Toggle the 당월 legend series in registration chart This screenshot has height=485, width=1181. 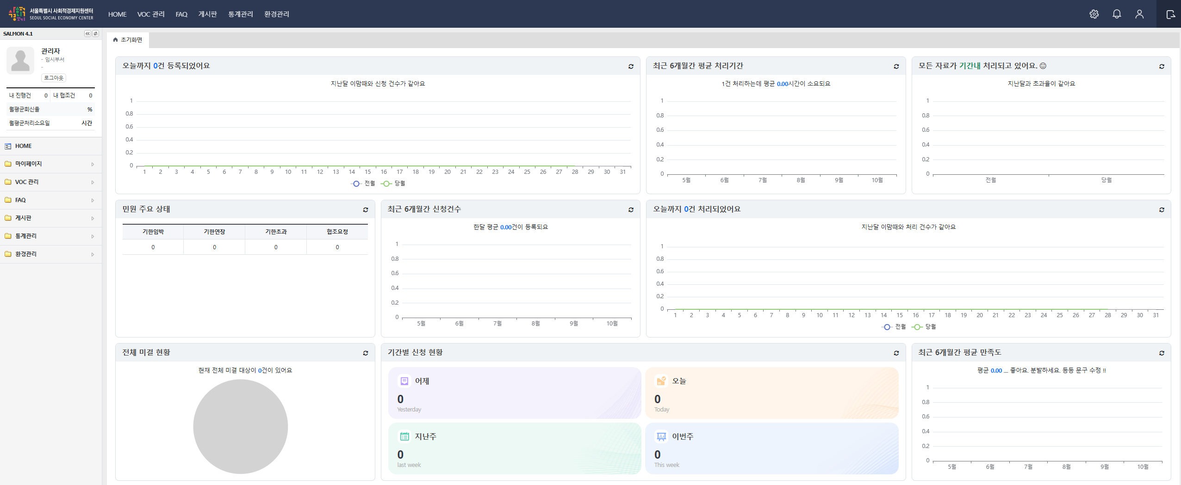[x=393, y=184]
